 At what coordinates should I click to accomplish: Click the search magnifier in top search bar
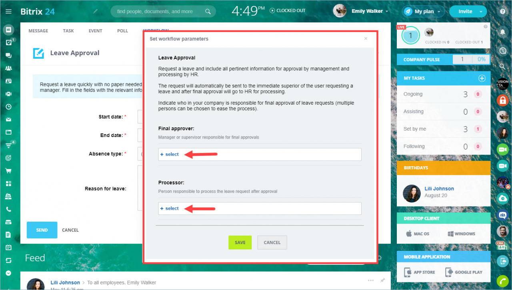click(208, 12)
